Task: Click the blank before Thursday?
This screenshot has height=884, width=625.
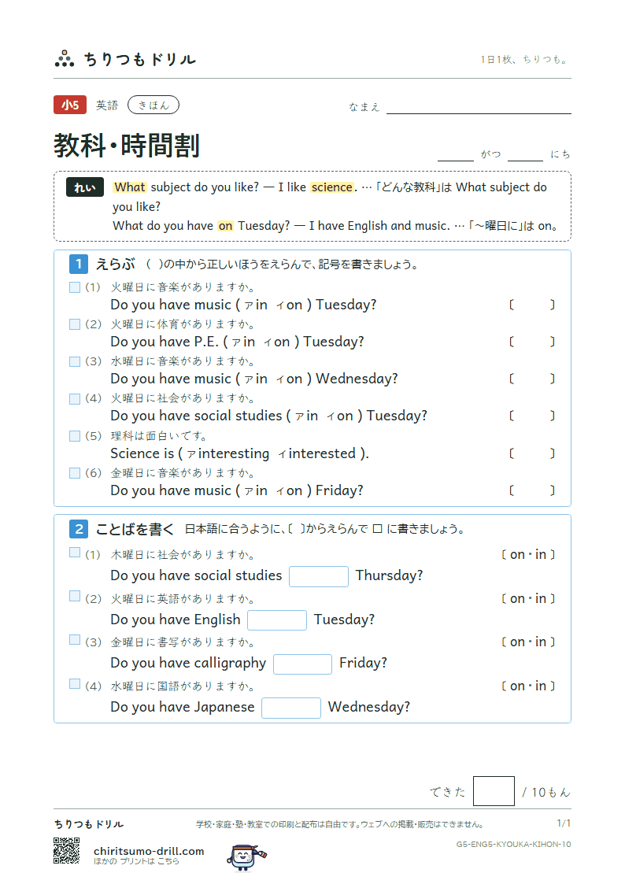Action: pyautogui.click(x=319, y=576)
